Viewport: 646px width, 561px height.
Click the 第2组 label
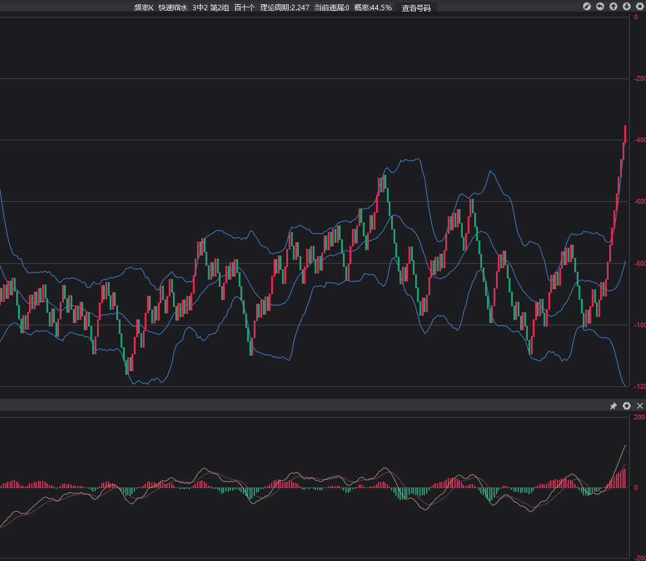point(219,8)
